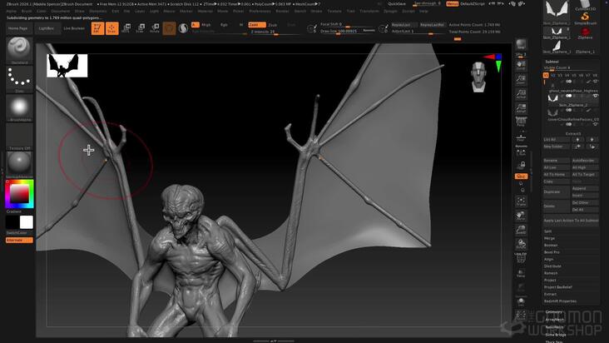Image resolution: width=609 pixels, height=343 pixels.
Task: Select the red ZSphere tool thumbnail
Action: point(585,32)
